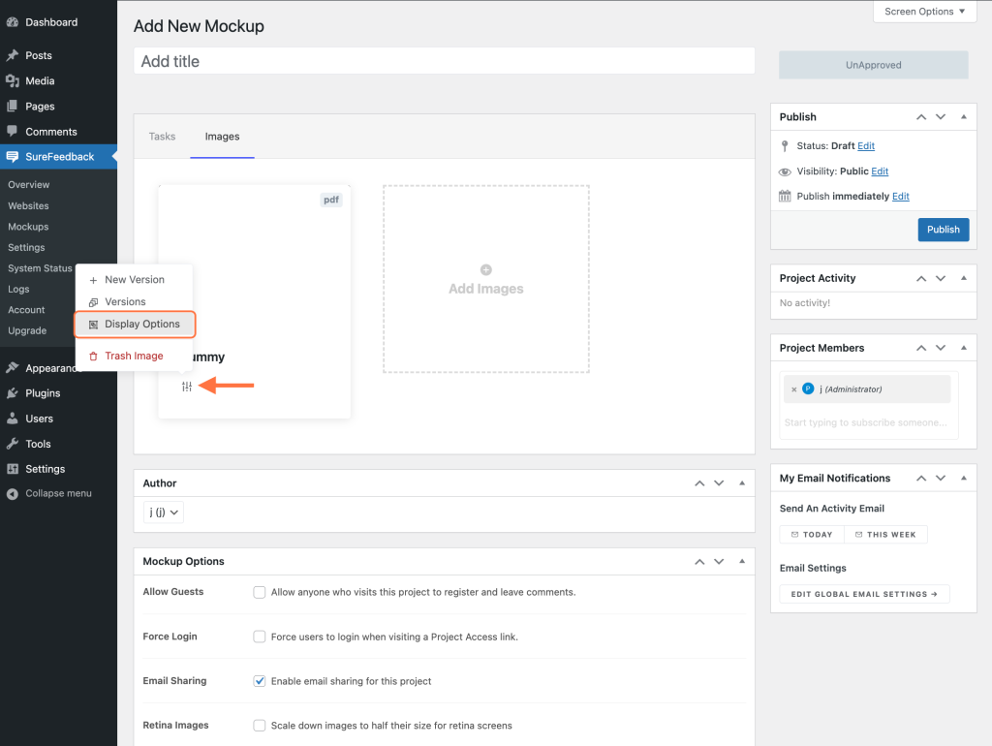The width and height of the screenshot is (992, 746).
Task: Open the Comments section icon in sidebar
Action: (x=13, y=131)
